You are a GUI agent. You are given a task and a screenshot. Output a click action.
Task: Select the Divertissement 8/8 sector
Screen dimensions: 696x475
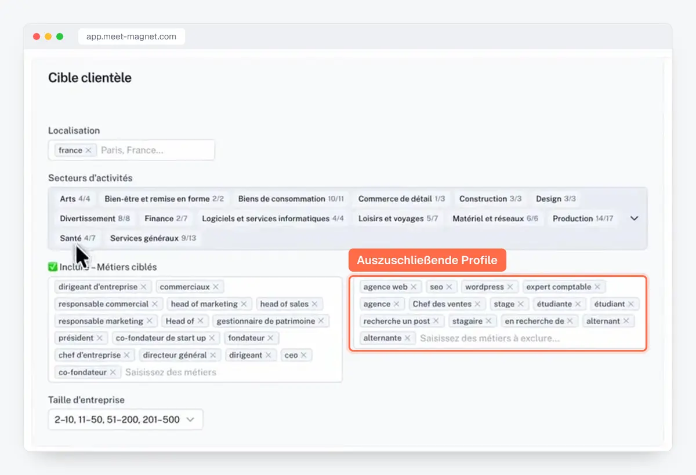point(95,218)
